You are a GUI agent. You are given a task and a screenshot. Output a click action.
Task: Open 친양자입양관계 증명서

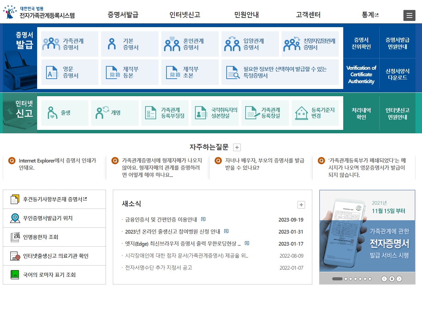pos(291,44)
